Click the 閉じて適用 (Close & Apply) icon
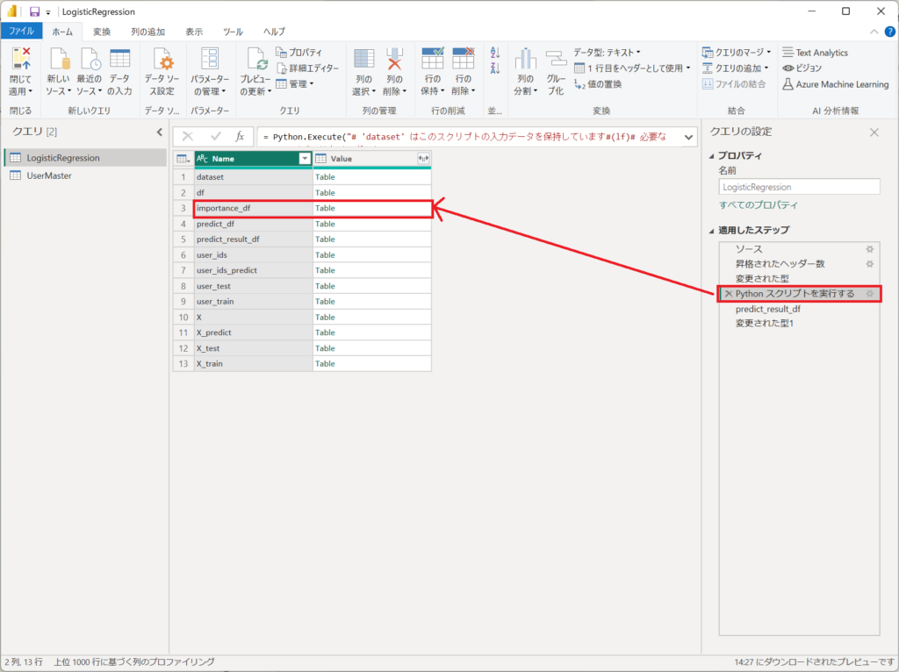The height and width of the screenshot is (672, 899). (21, 59)
